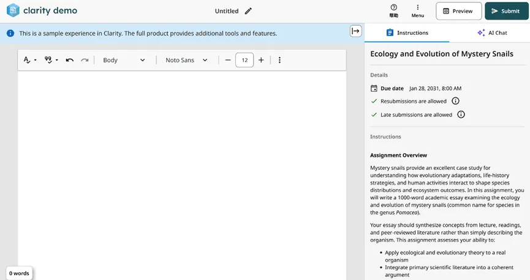Click the redo icon

[85, 60]
